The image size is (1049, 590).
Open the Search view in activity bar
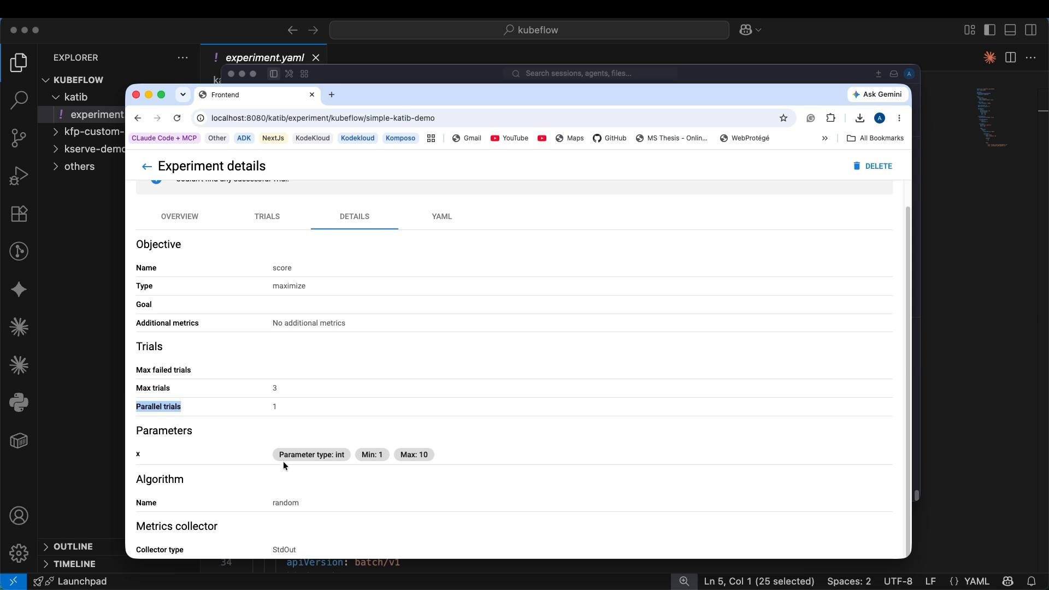point(19,100)
